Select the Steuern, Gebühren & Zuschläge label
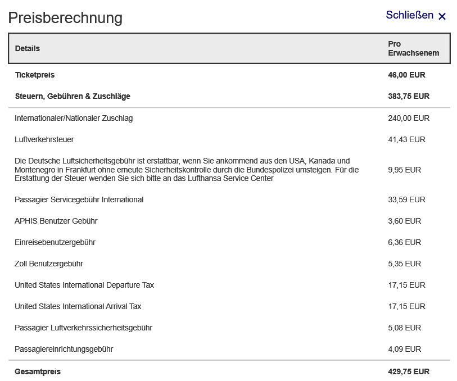 (73, 96)
